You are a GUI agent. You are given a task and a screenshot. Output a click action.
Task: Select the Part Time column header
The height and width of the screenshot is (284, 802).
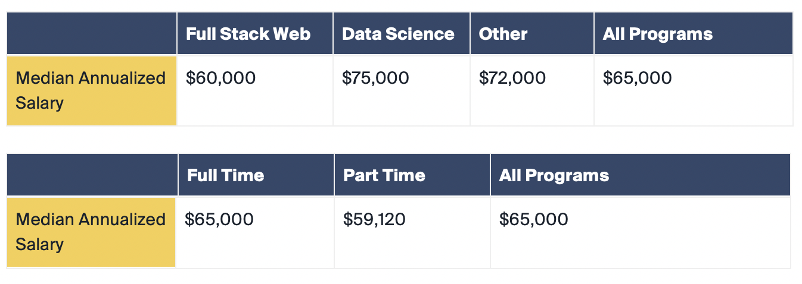pos(412,175)
